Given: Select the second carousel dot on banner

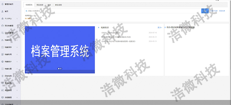Looking at the screenshot, I should pyautogui.click(x=61, y=69).
